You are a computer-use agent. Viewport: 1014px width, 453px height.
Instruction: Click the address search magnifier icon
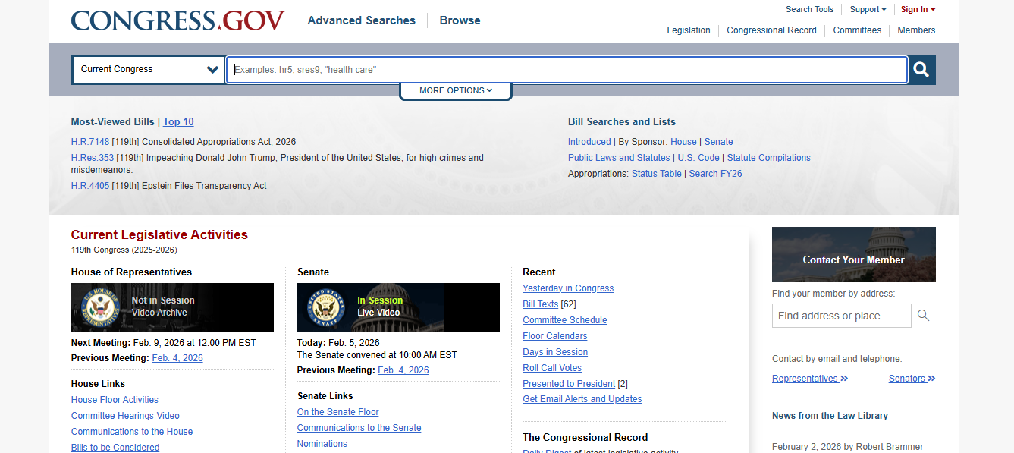(x=923, y=316)
